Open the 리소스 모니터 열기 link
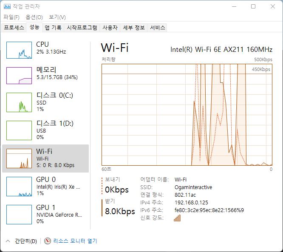The width and height of the screenshot is (283, 252). 75,241
